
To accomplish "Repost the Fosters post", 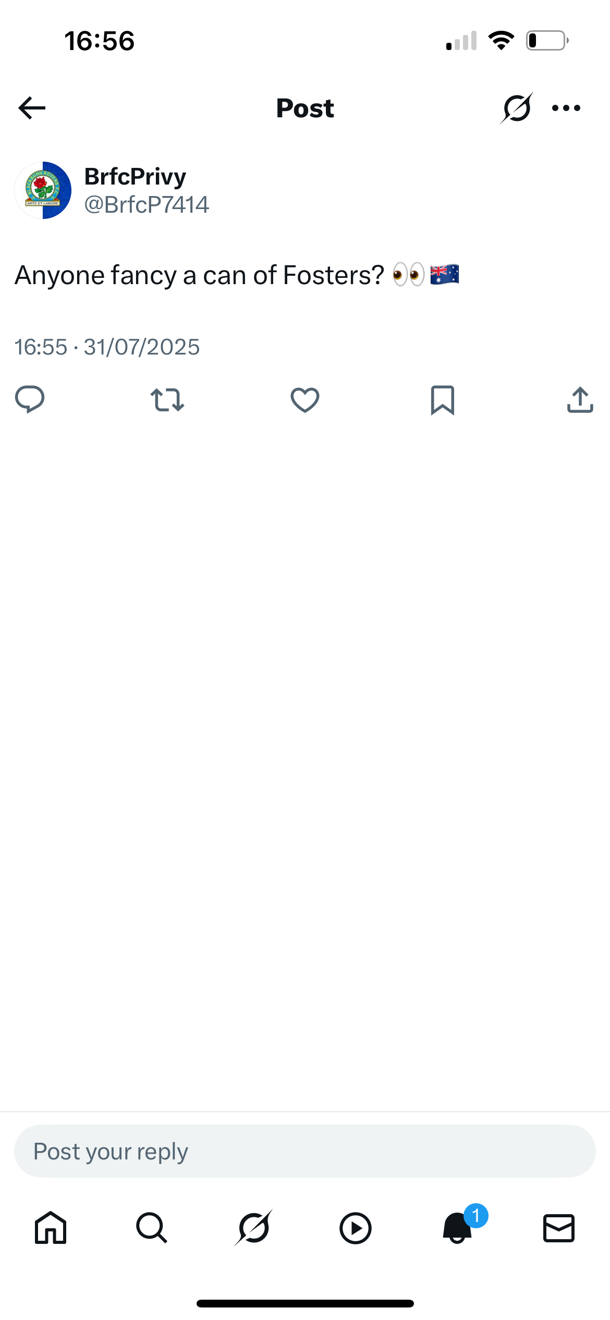I will (x=167, y=400).
